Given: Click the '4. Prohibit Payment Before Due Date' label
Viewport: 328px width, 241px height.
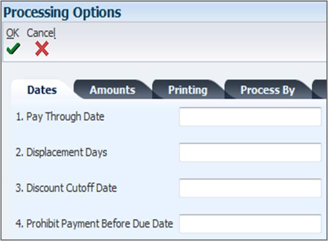Looking at the screenshot, I should (94, 223).
